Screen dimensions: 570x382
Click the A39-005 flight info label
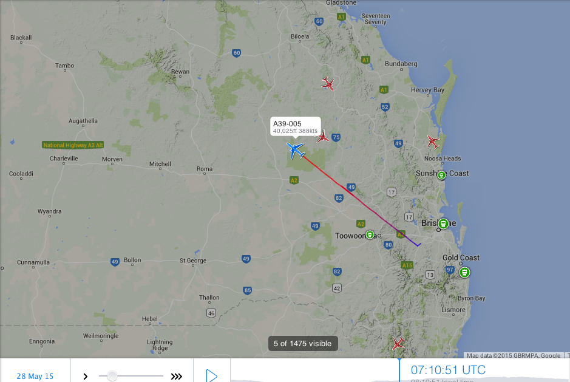click(x=295, y=126)
